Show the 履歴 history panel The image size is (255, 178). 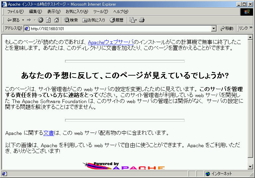[117, 20]
